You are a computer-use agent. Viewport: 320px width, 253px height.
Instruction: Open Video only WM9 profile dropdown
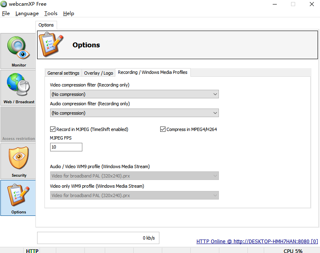pyautogui.click(x=134, y=195)
